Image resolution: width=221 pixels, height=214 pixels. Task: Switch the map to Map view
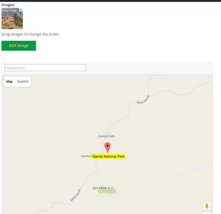pos(10,81)
